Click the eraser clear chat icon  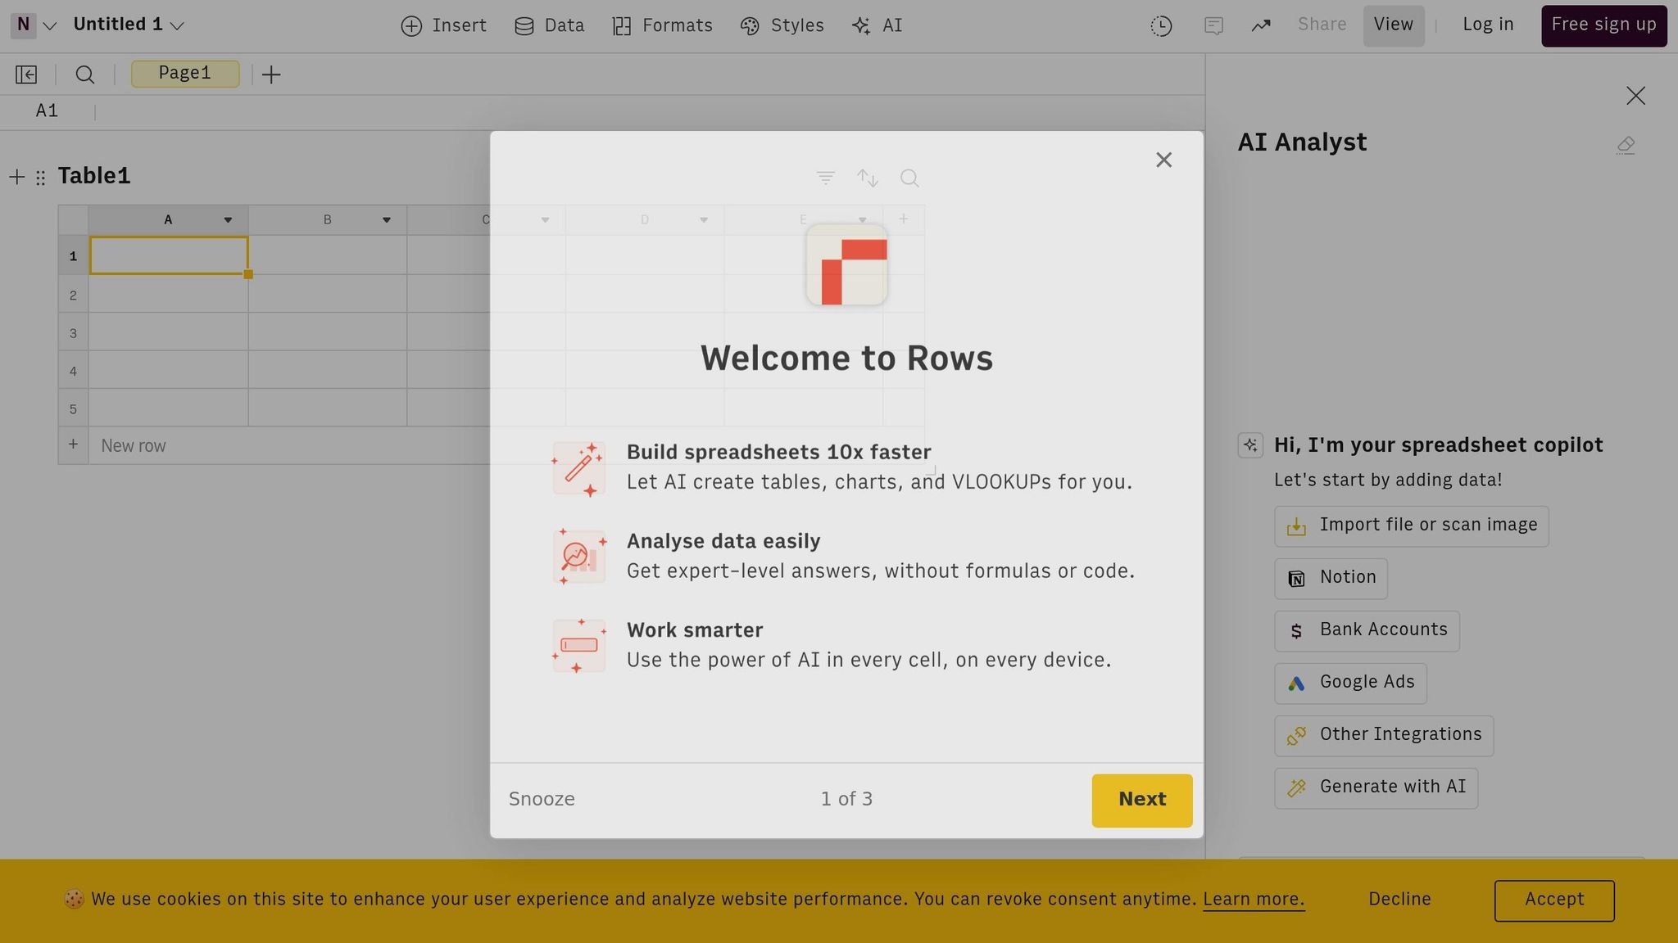coord(1626,146)
